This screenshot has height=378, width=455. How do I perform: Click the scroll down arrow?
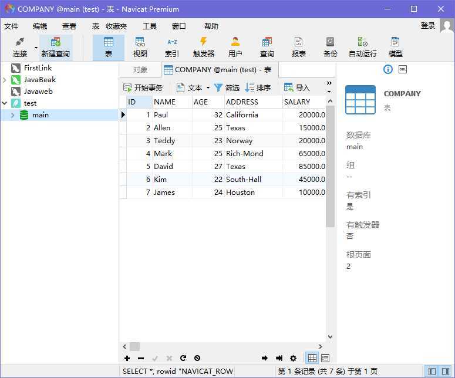point(330,337)
